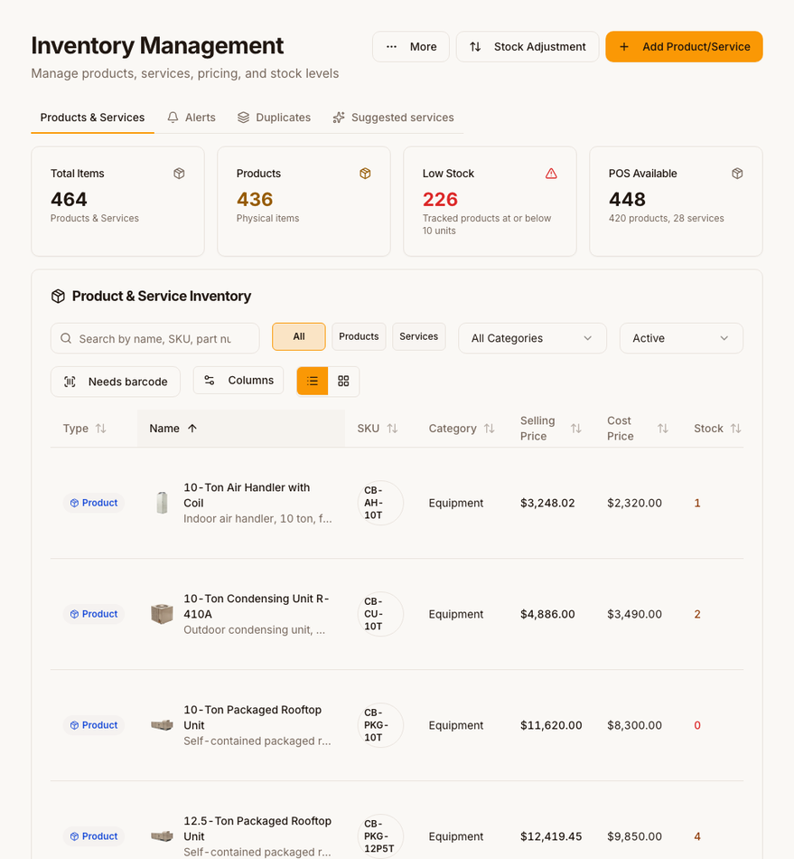Screen dimensions: 794x859
Task: Click the Product badge for 10-Ton Condensing Unit
Action: [x=94, y=614]
